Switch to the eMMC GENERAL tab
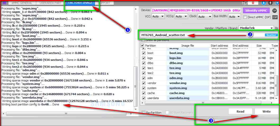The width and height of the screenshot is (280, 126). [x=22, y=3]
